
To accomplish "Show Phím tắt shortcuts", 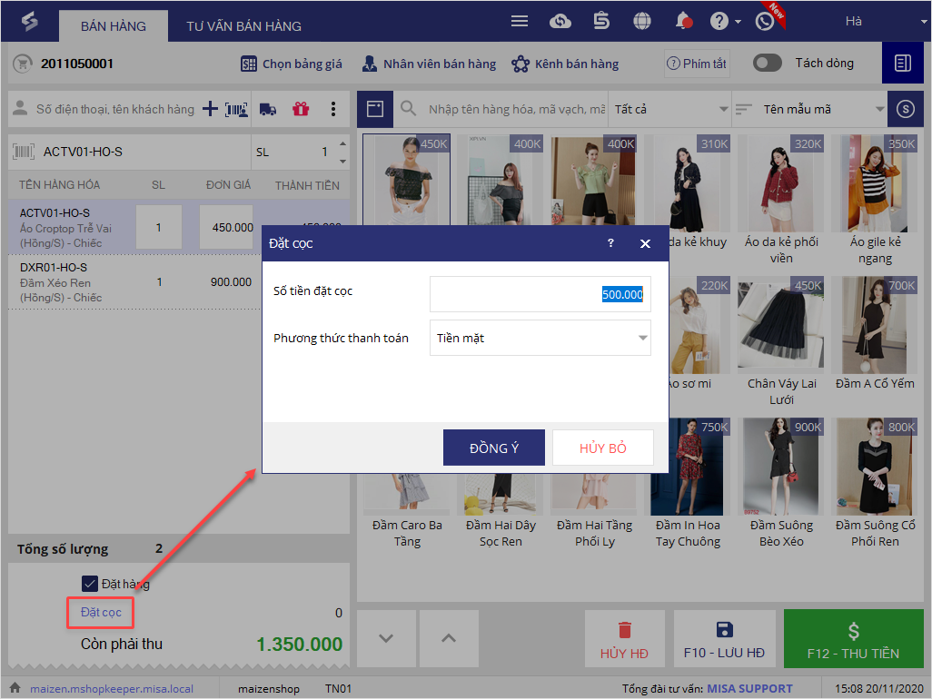I will (x=697, y=63).
